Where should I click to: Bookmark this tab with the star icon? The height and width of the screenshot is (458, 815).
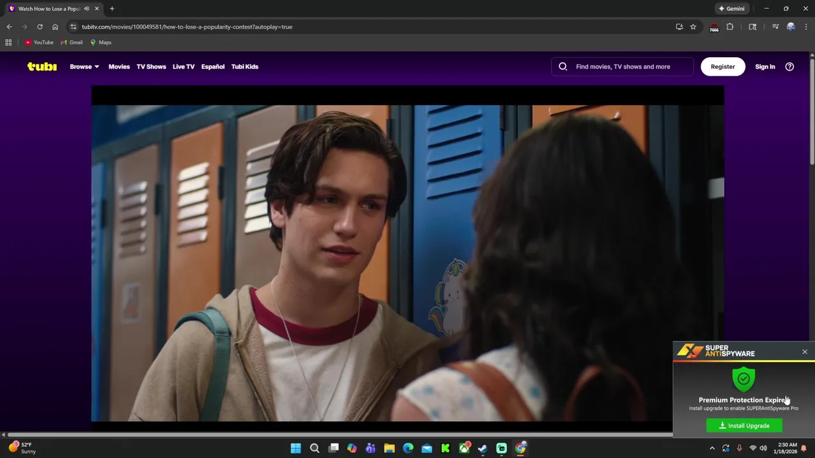click(693, 27)
